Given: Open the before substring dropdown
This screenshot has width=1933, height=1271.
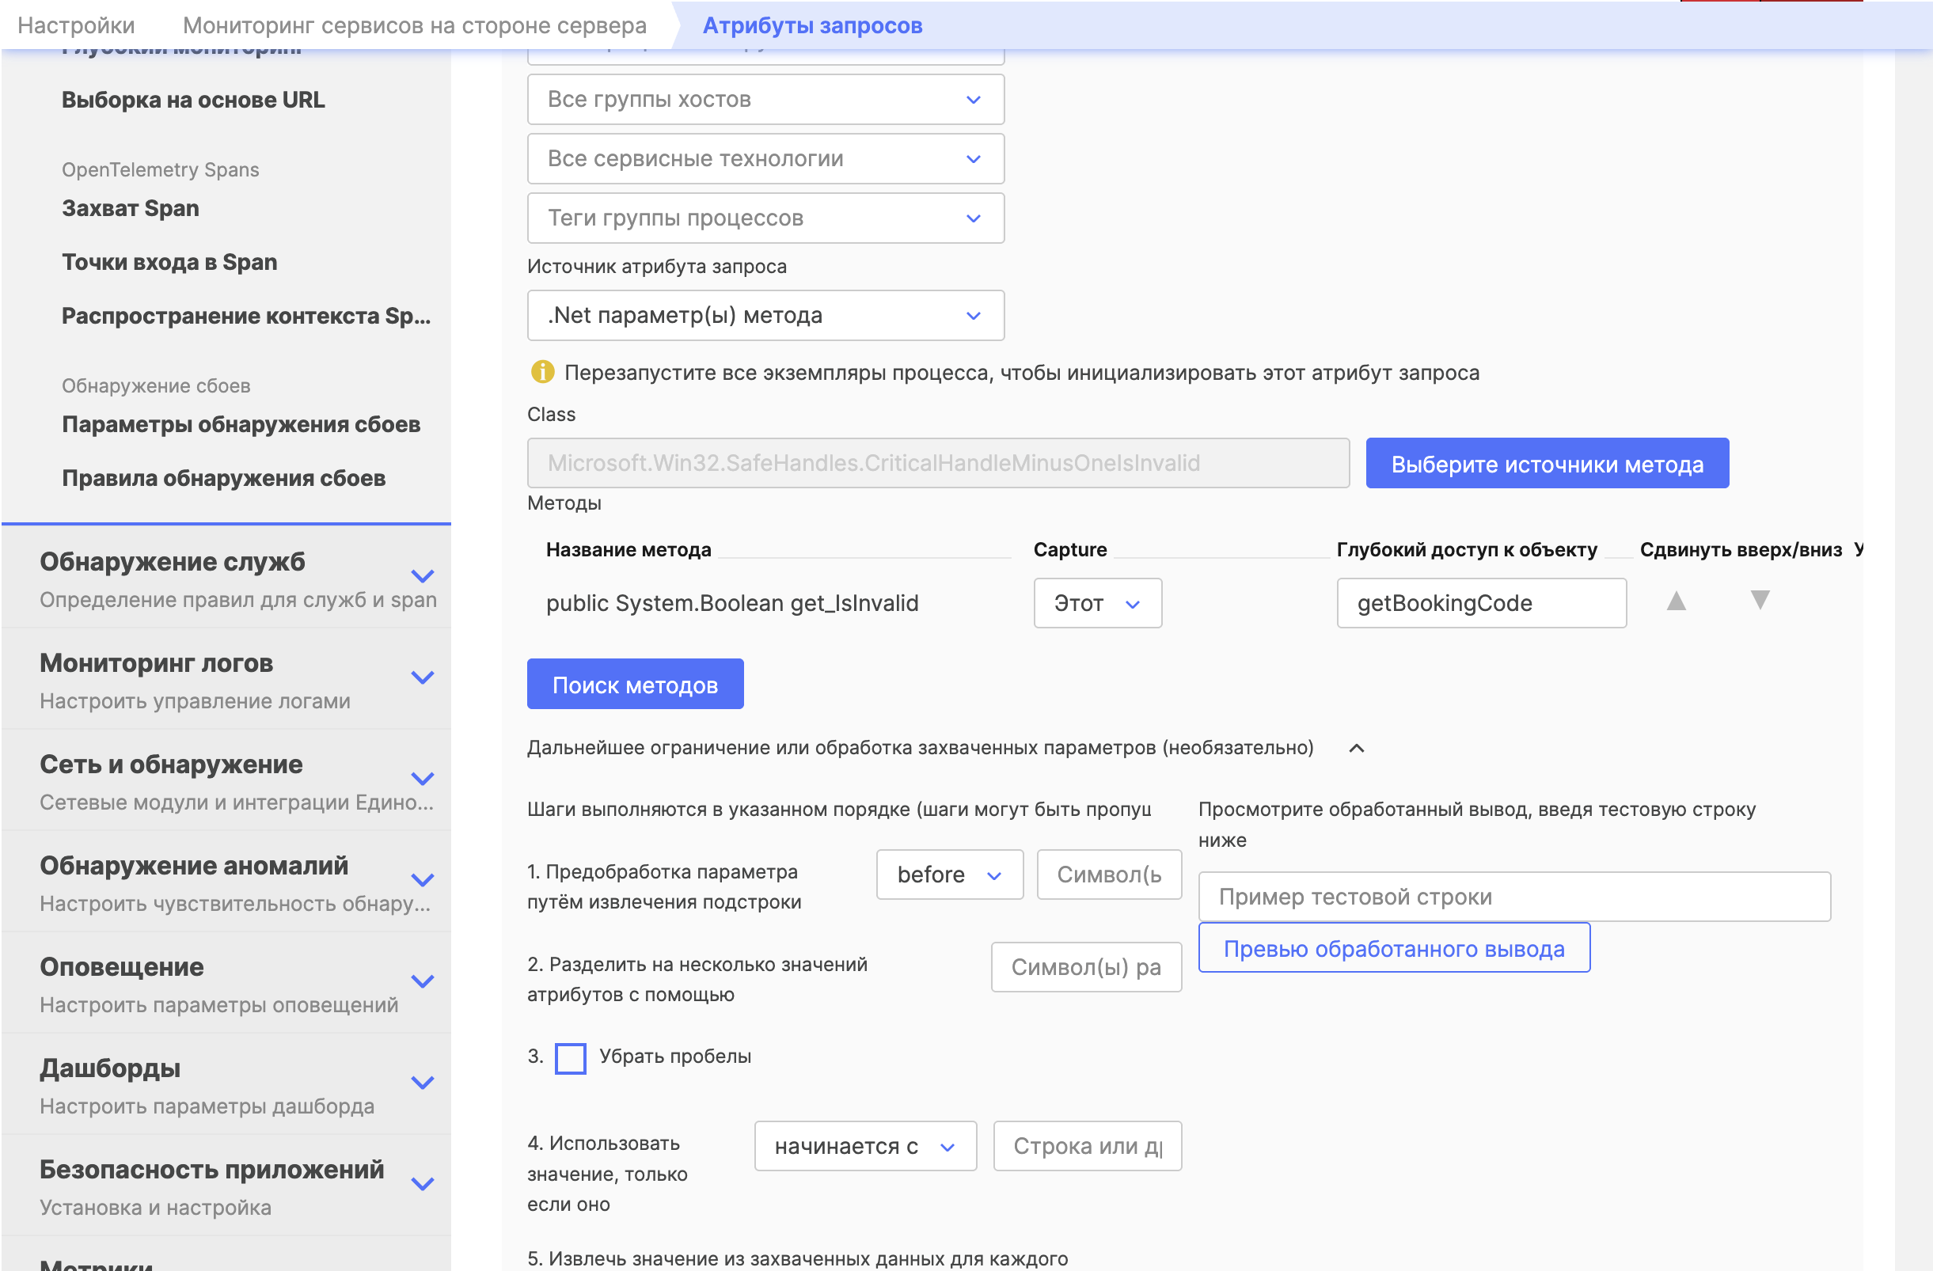Looking at the screenshot, I should (x=948, y=875).
